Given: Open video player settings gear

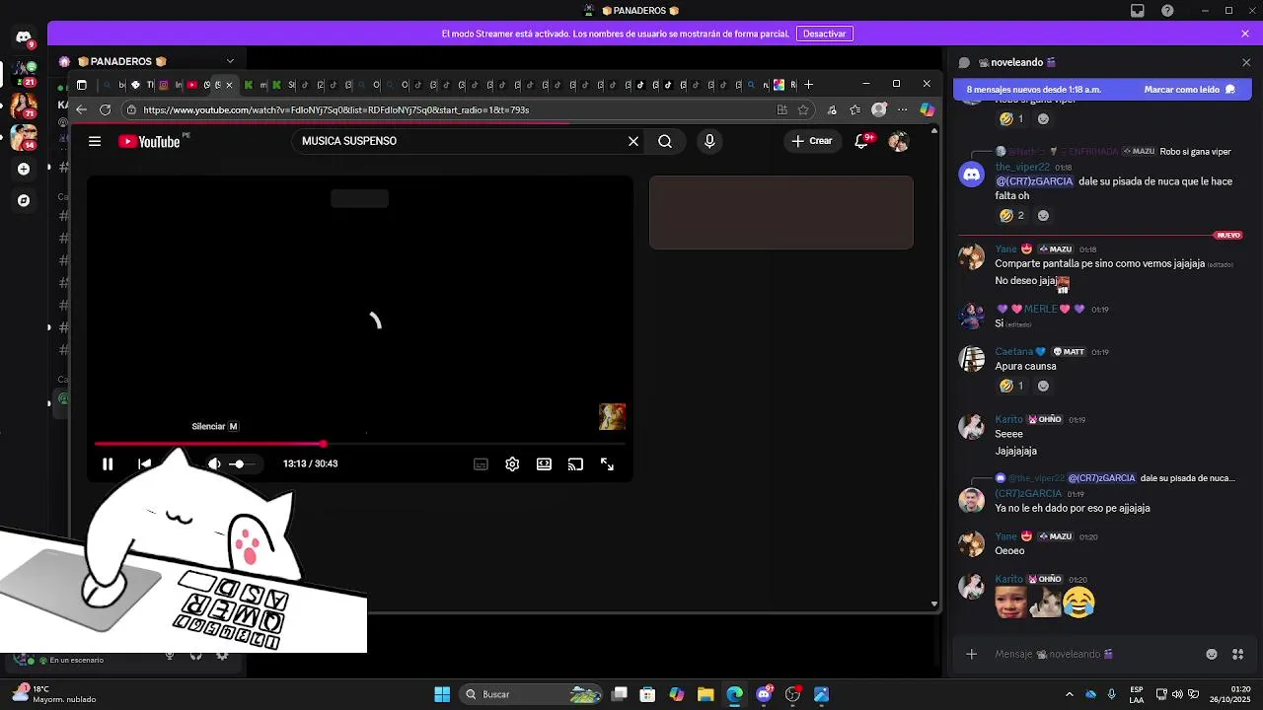Looking at the screenshot, I should click(512, 463).
